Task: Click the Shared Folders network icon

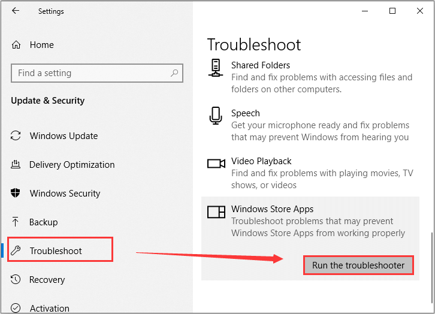Action: pyautogui.click(x=216, y=68)
